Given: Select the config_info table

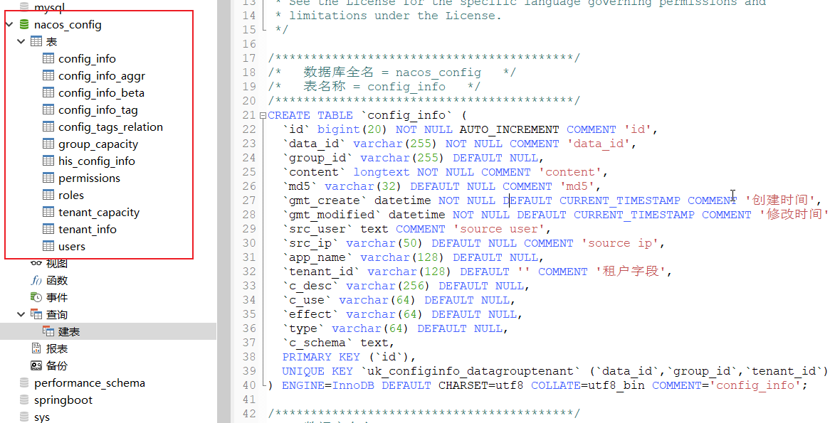Looking at the screenshot, I should click(88, 59).
